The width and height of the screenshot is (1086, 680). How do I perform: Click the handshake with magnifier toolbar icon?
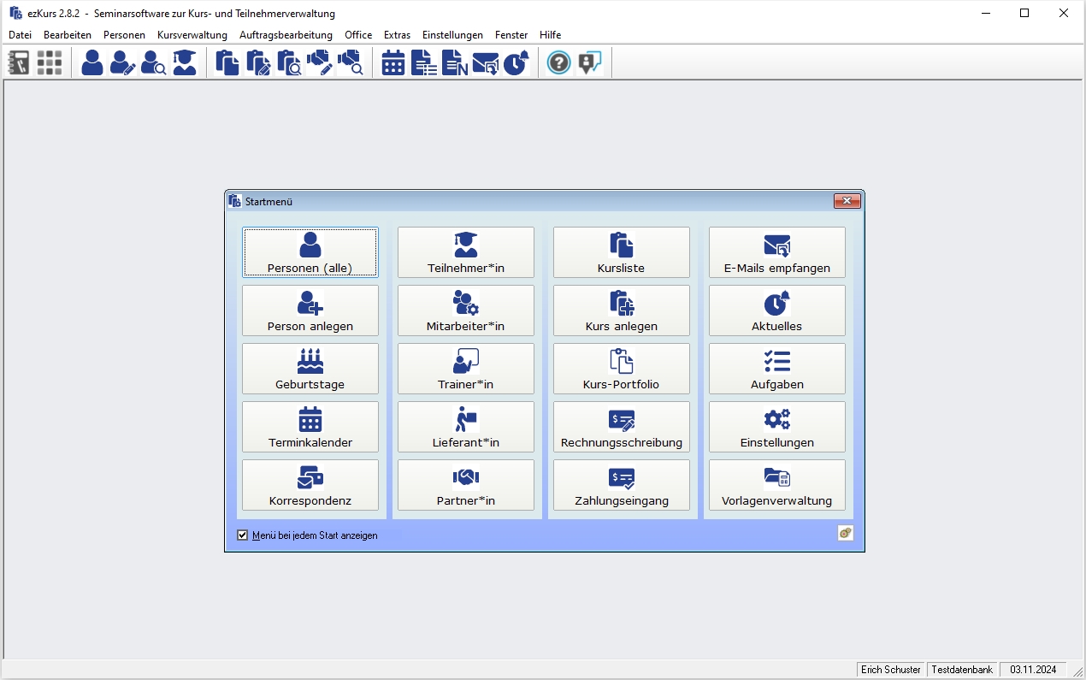(x=351, y=62)
